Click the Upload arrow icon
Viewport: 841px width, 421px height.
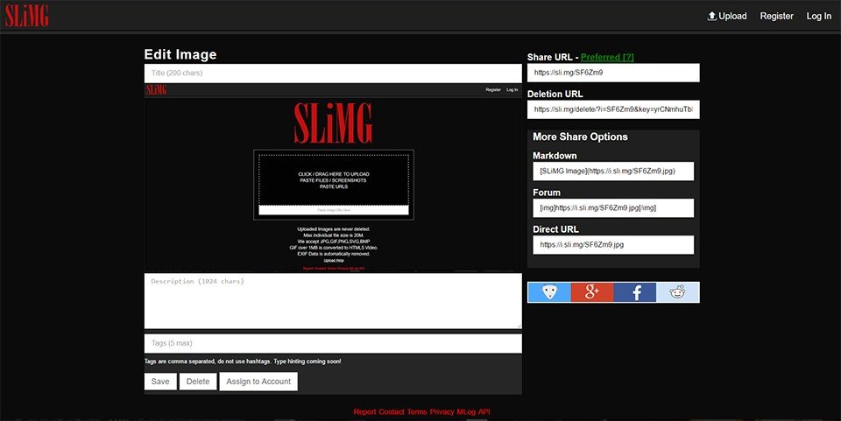(711, 16)
